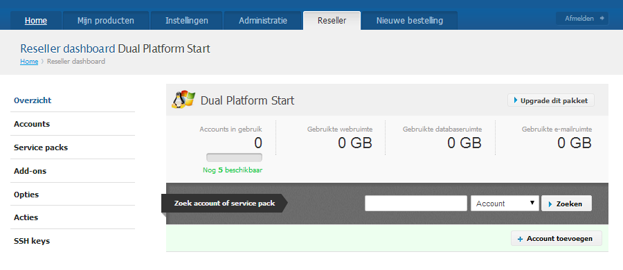This screenshot has height=270, width=623.
Task: Select the Reseller tab
Action: [332, 20]
